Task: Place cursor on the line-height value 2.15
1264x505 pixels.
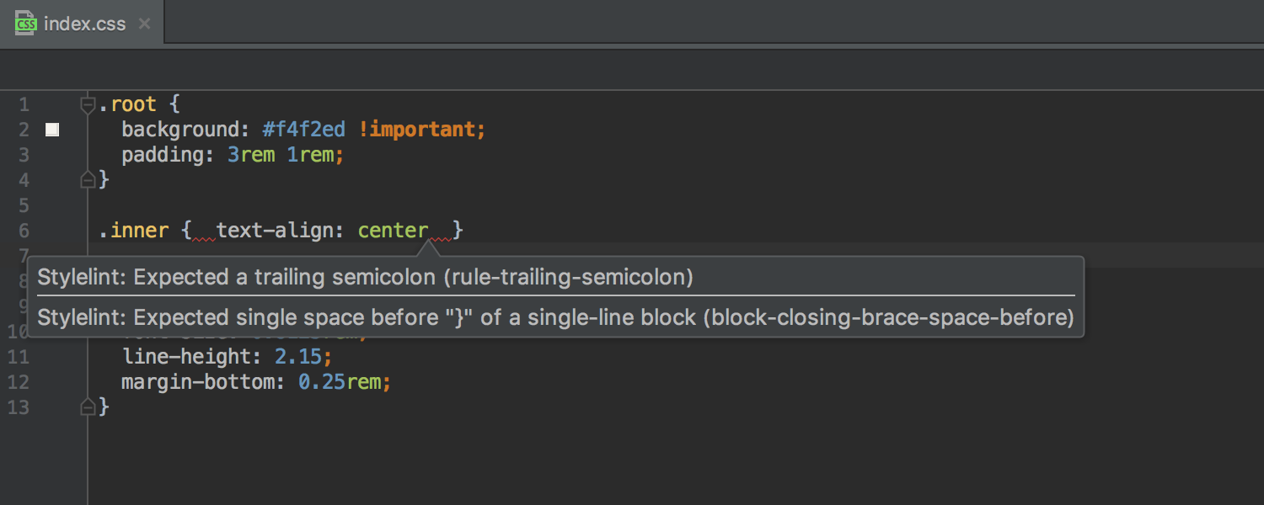Action: pyautogui.click(x=298, y=357)
